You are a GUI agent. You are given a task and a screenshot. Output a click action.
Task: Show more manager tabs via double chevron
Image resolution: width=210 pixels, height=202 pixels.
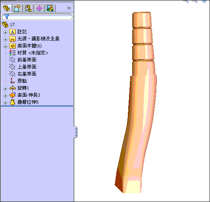69,8
